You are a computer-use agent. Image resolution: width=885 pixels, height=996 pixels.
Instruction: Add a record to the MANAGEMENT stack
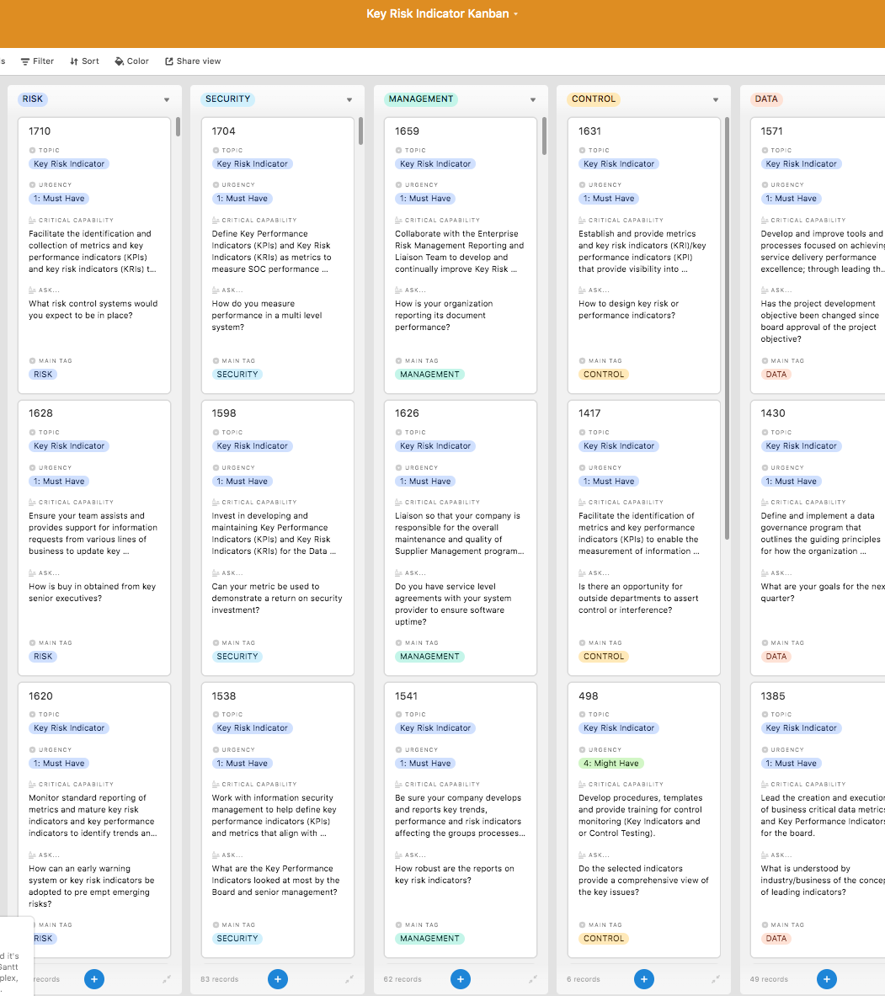tap(461, 978)
